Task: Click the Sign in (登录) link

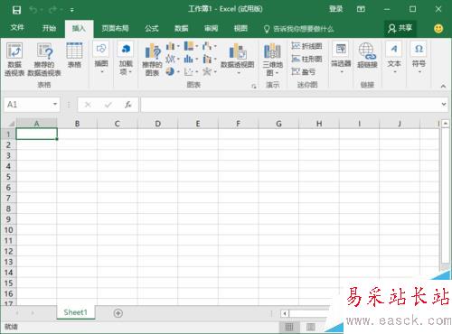Action: [335, 9]
